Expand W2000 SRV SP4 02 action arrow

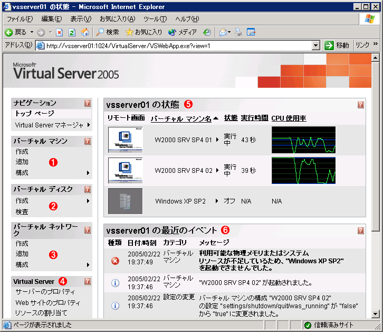[217, 170]
